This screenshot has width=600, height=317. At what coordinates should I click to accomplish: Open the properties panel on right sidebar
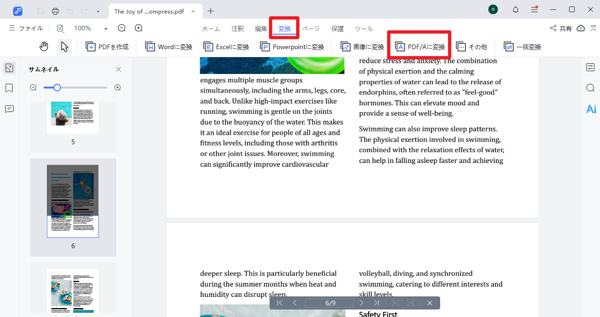(591, 67)
